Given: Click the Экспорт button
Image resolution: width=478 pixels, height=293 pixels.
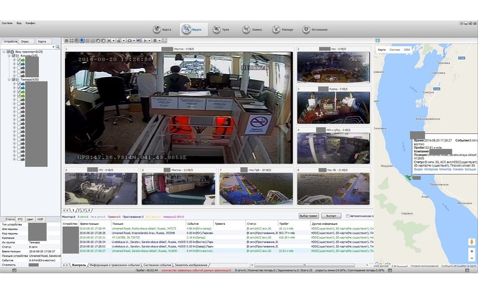Looking at the screenshot, I should (331, 217).
